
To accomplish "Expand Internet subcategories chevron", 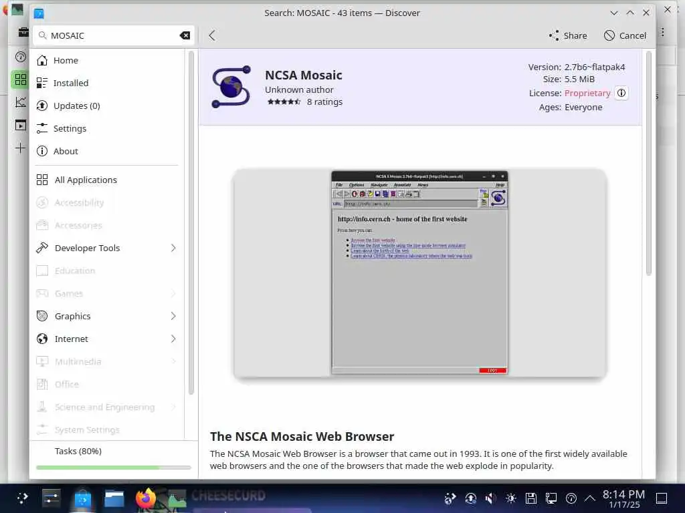I will point(173,339).
